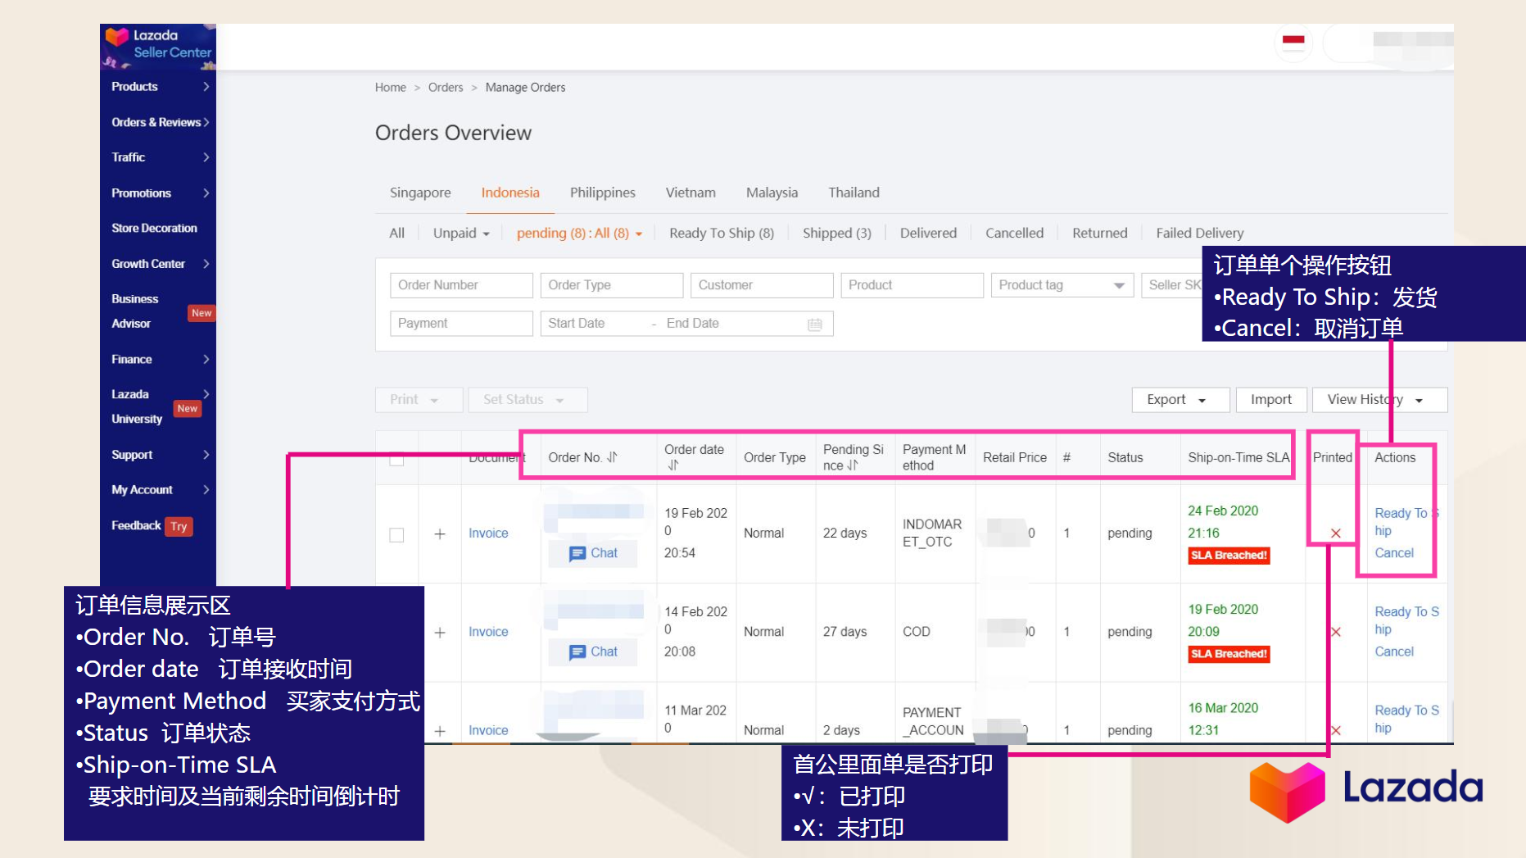Filter by Ready To Ship (8)
Image resolution: width=1526 pixels, height=858 pixels.
(x=721, y=233)
